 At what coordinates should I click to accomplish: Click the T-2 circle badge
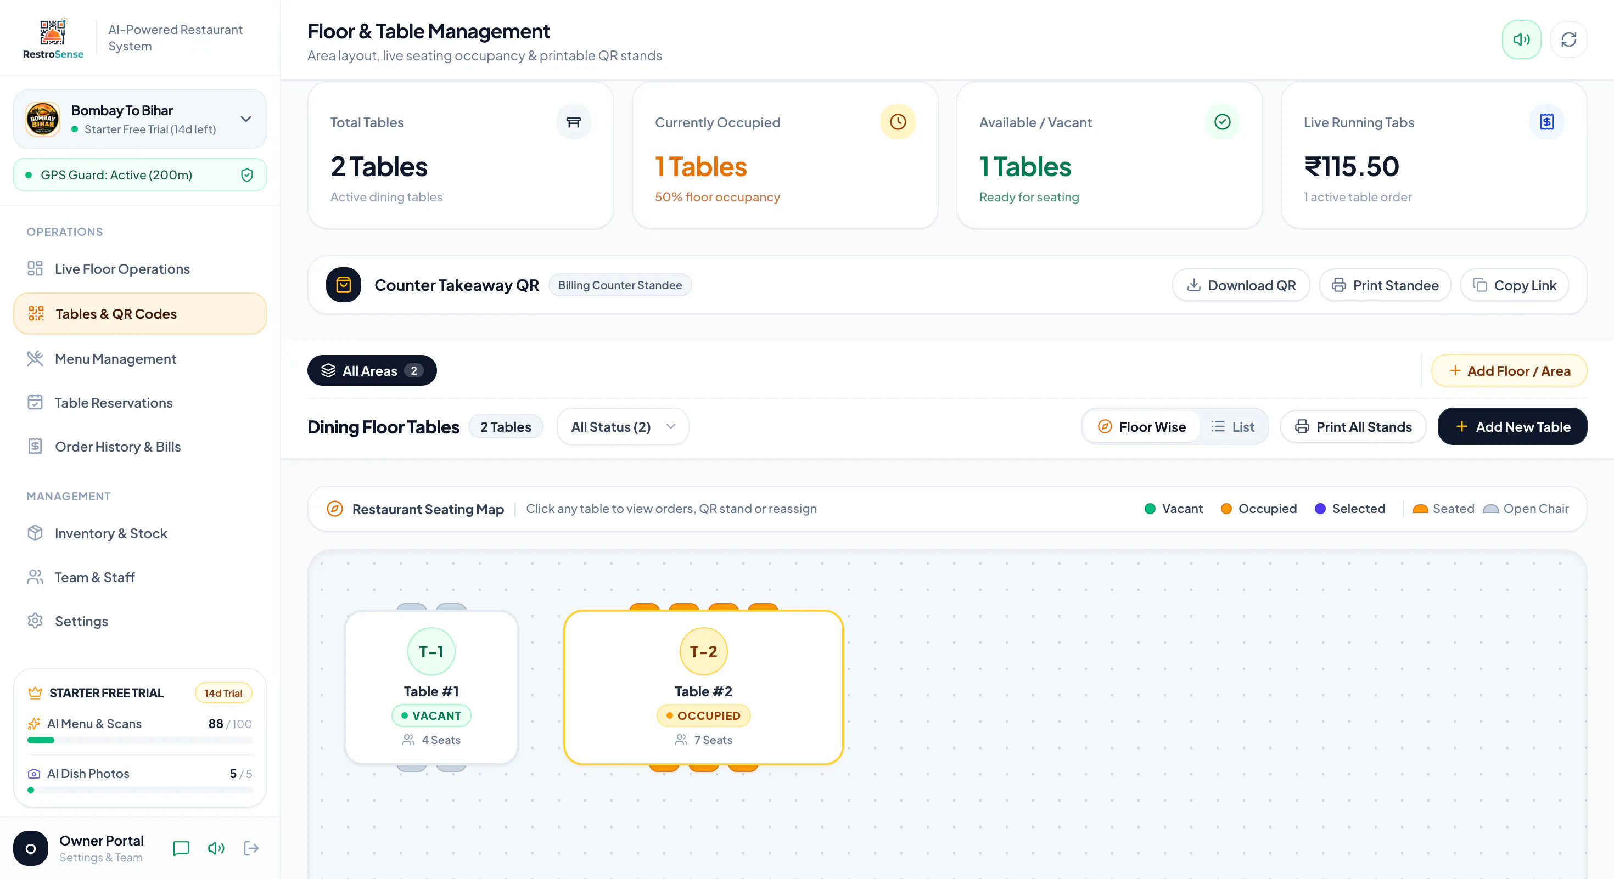(703, 652)
